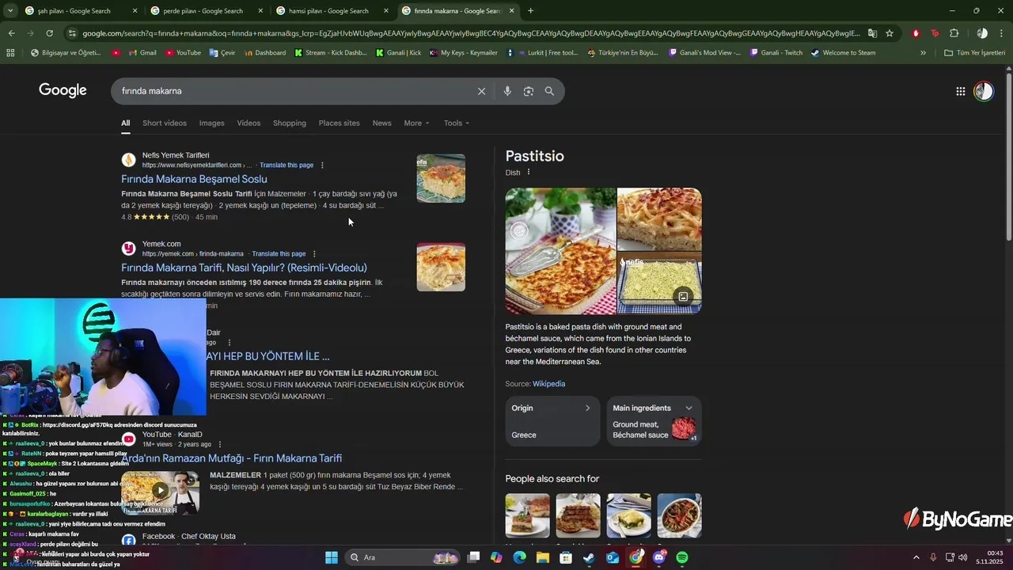Show more bookmarks with chevron
The image size is (1013, 570).
click(x=923, y=53)
